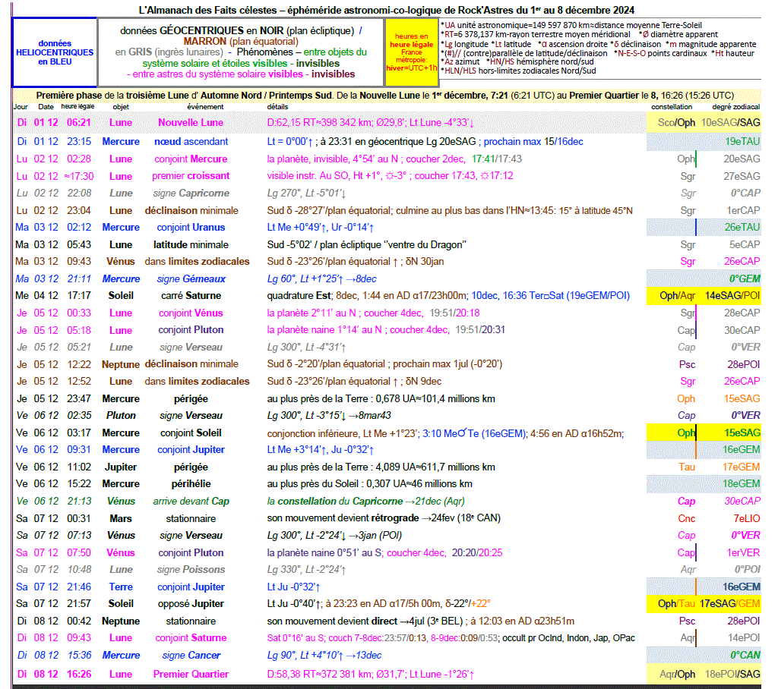Select the "17eSAG/GEM" zodiac degree cell

click(x=730, y=604)
